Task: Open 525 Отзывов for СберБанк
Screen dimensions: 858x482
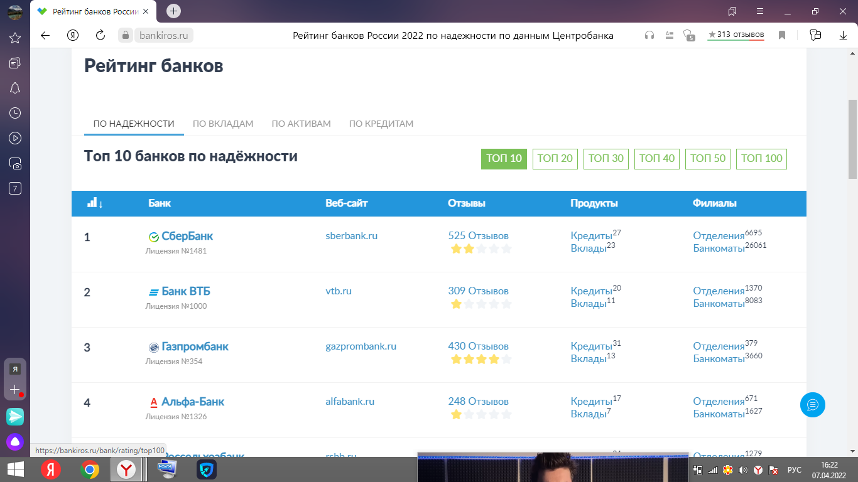Action: point(478,236)
